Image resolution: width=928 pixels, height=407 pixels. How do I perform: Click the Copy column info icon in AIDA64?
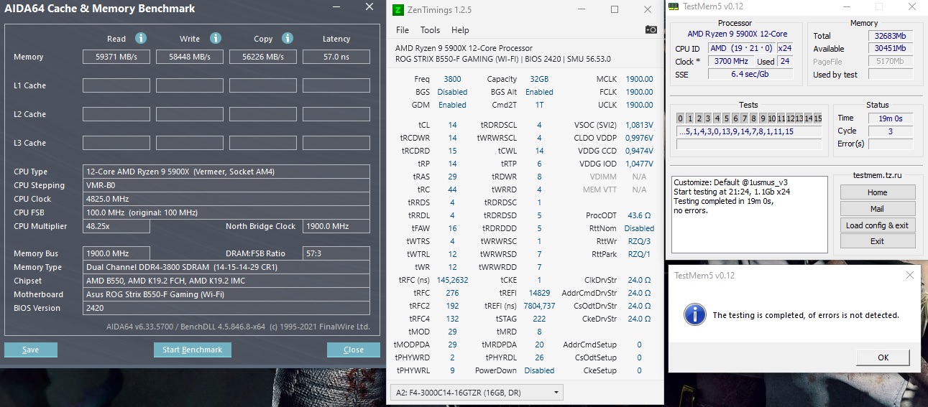pyautogui.click(x=288, y=38)
